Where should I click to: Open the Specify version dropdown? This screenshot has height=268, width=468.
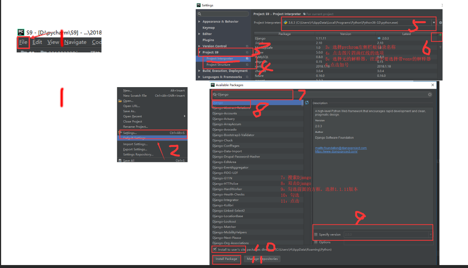tap(431, 234)
